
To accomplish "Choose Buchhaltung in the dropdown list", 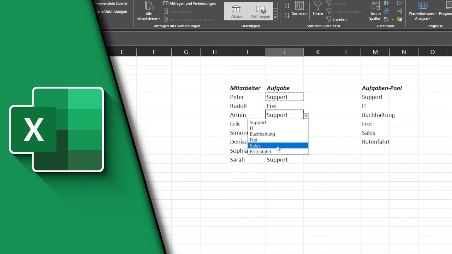I will point(278,134).
